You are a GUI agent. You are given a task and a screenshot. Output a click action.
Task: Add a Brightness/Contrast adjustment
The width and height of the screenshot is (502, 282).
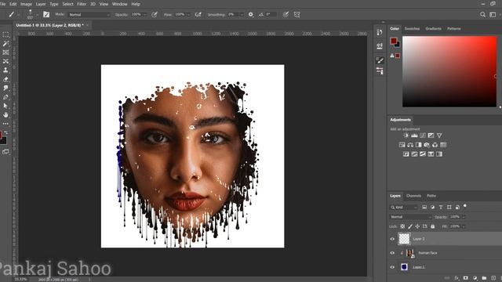406,136
